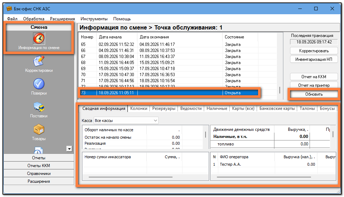Viewport: 344px width, 197px height.
Task: Click the топливо row in cash flow table
Action: click(271, 144)
